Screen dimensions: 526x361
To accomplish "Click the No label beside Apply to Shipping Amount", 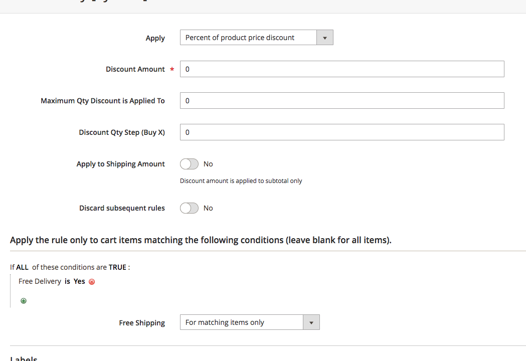I will 208,164.
